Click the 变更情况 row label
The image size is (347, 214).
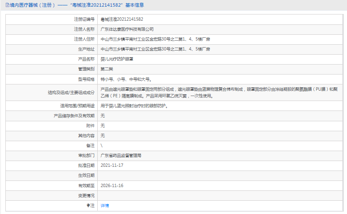coord(86,195)
